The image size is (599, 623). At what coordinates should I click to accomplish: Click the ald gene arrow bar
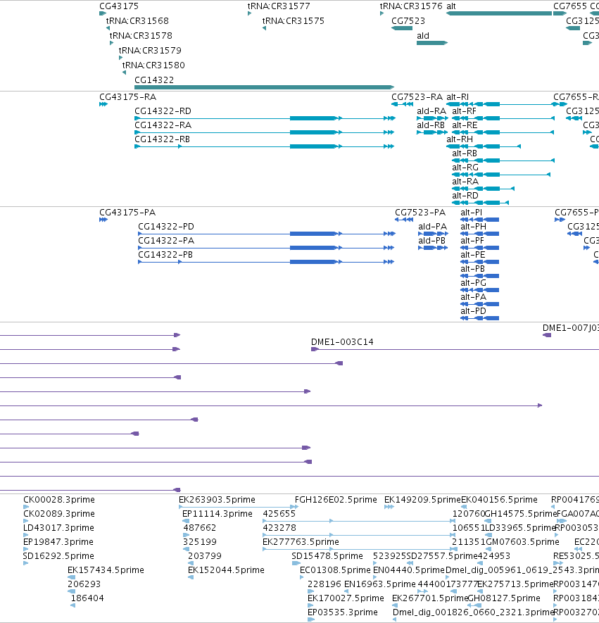pos(432,43)
